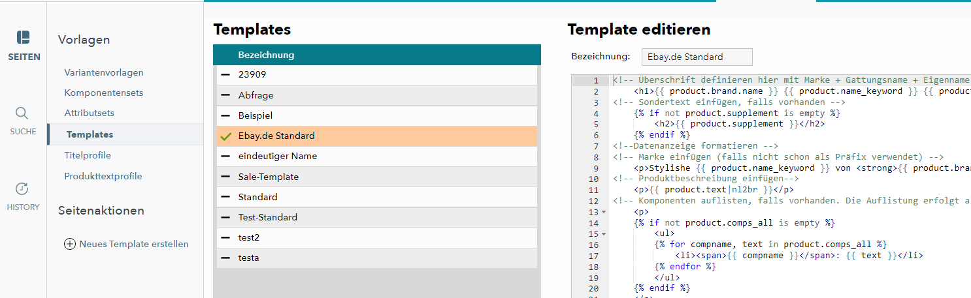971x298 pixels.
Task: Select template row Beispiel
Action: pyautogui.click(x=377, y=115)
